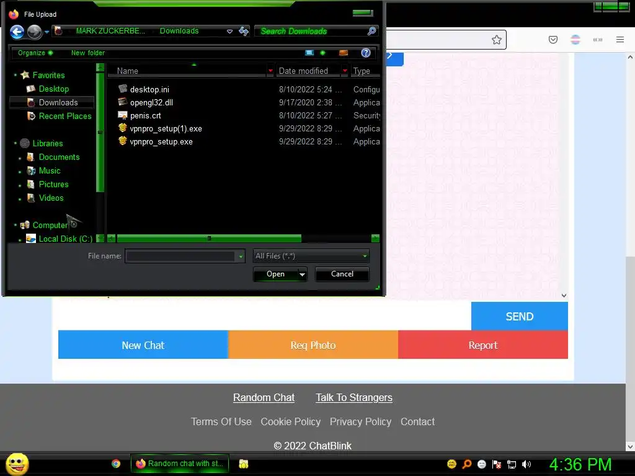Open the Music library
The height and width of the screenshot is (476, 635).
tap(50, 171)
